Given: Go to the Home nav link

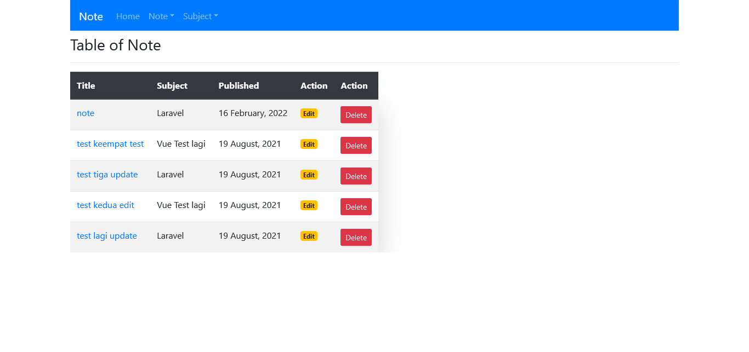Looking at the screenshot, I should pos(128,16).
